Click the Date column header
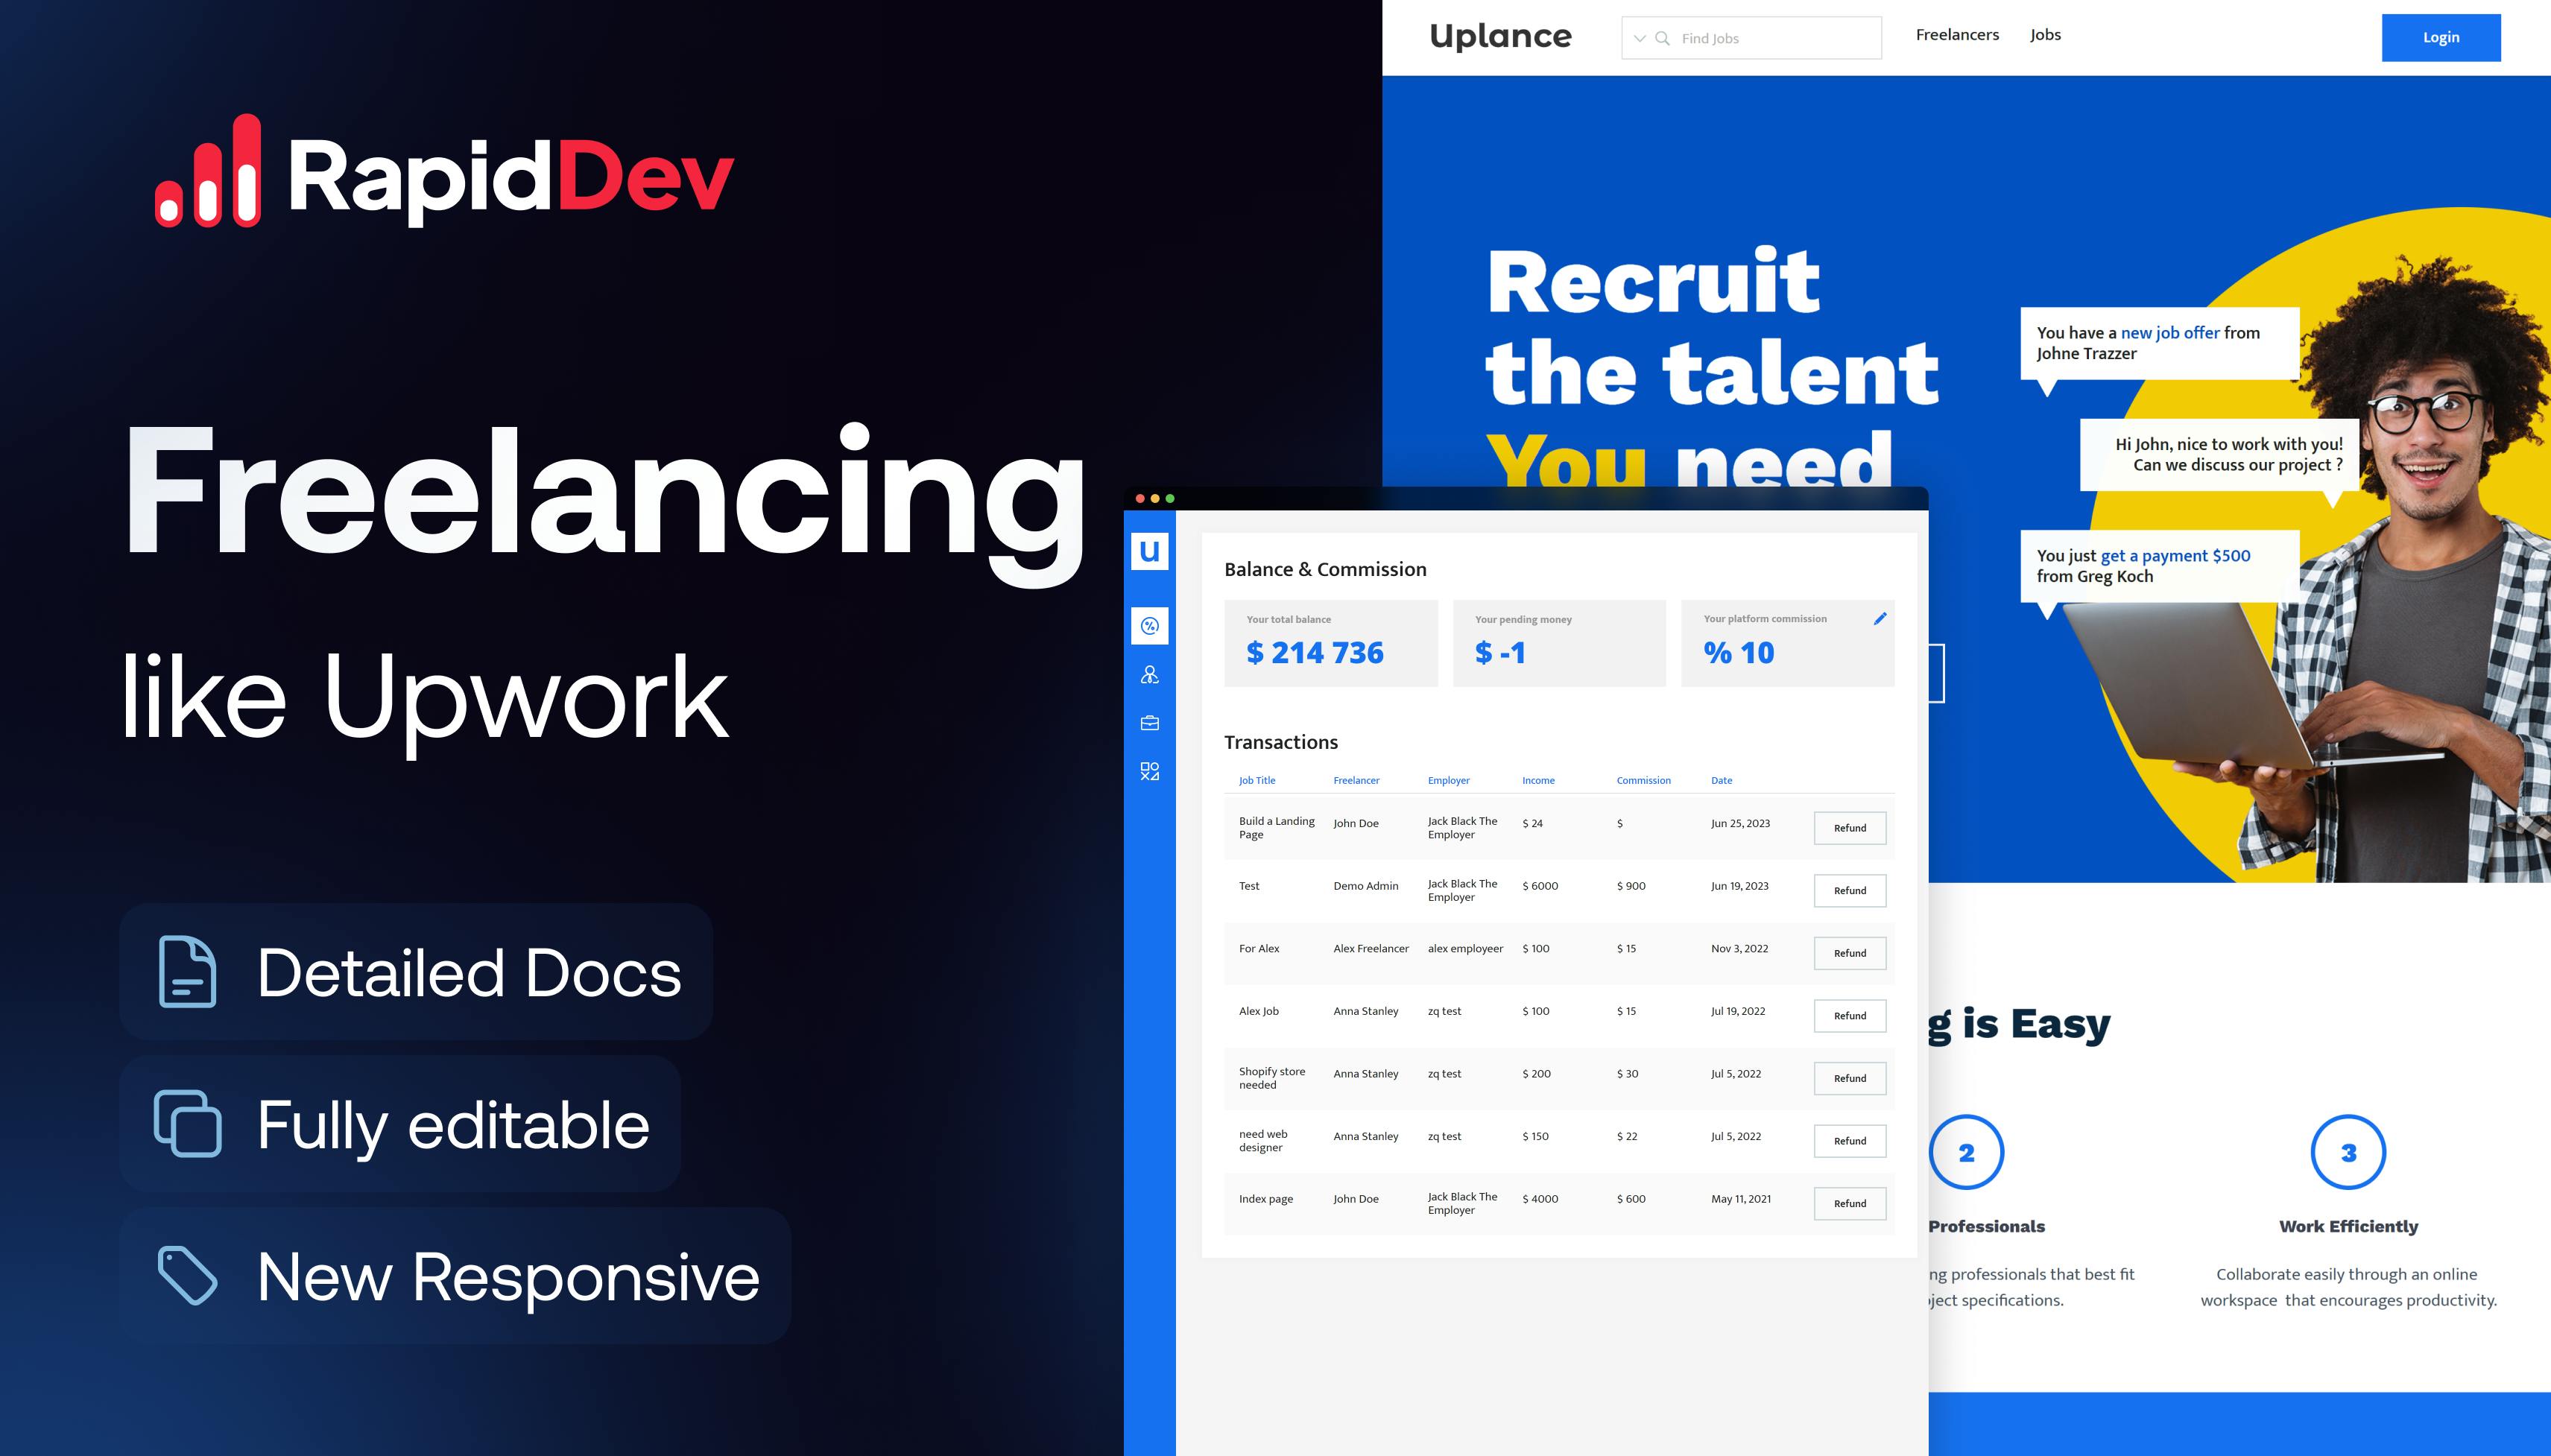 1721,781
